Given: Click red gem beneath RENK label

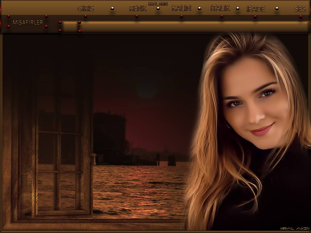Looking at the screenshot, I should (137, 16).
